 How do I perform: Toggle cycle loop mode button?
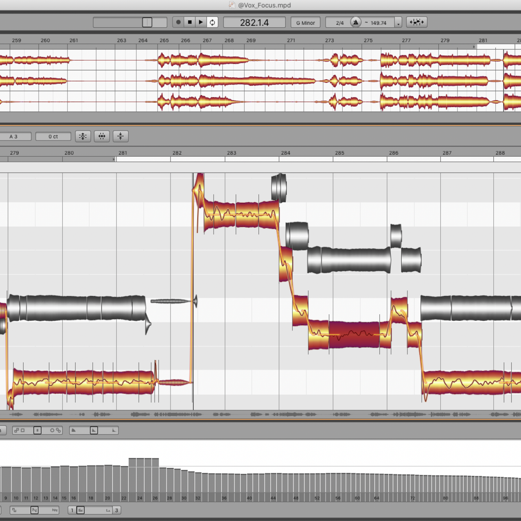(x=212, y=22)
